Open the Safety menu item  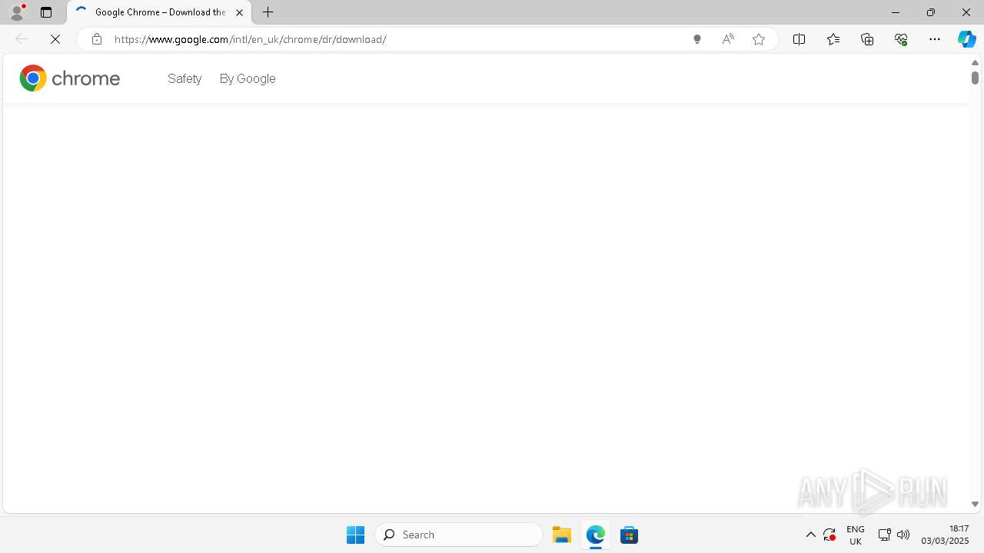[x=184, y=78]
